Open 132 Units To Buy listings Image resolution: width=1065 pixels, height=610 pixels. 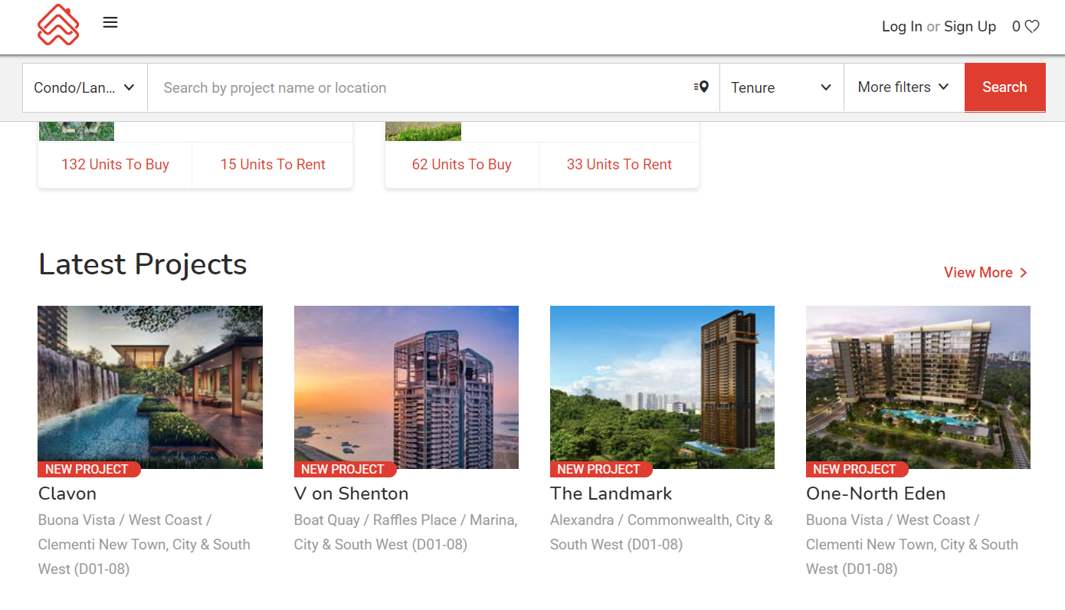point(115,165)
